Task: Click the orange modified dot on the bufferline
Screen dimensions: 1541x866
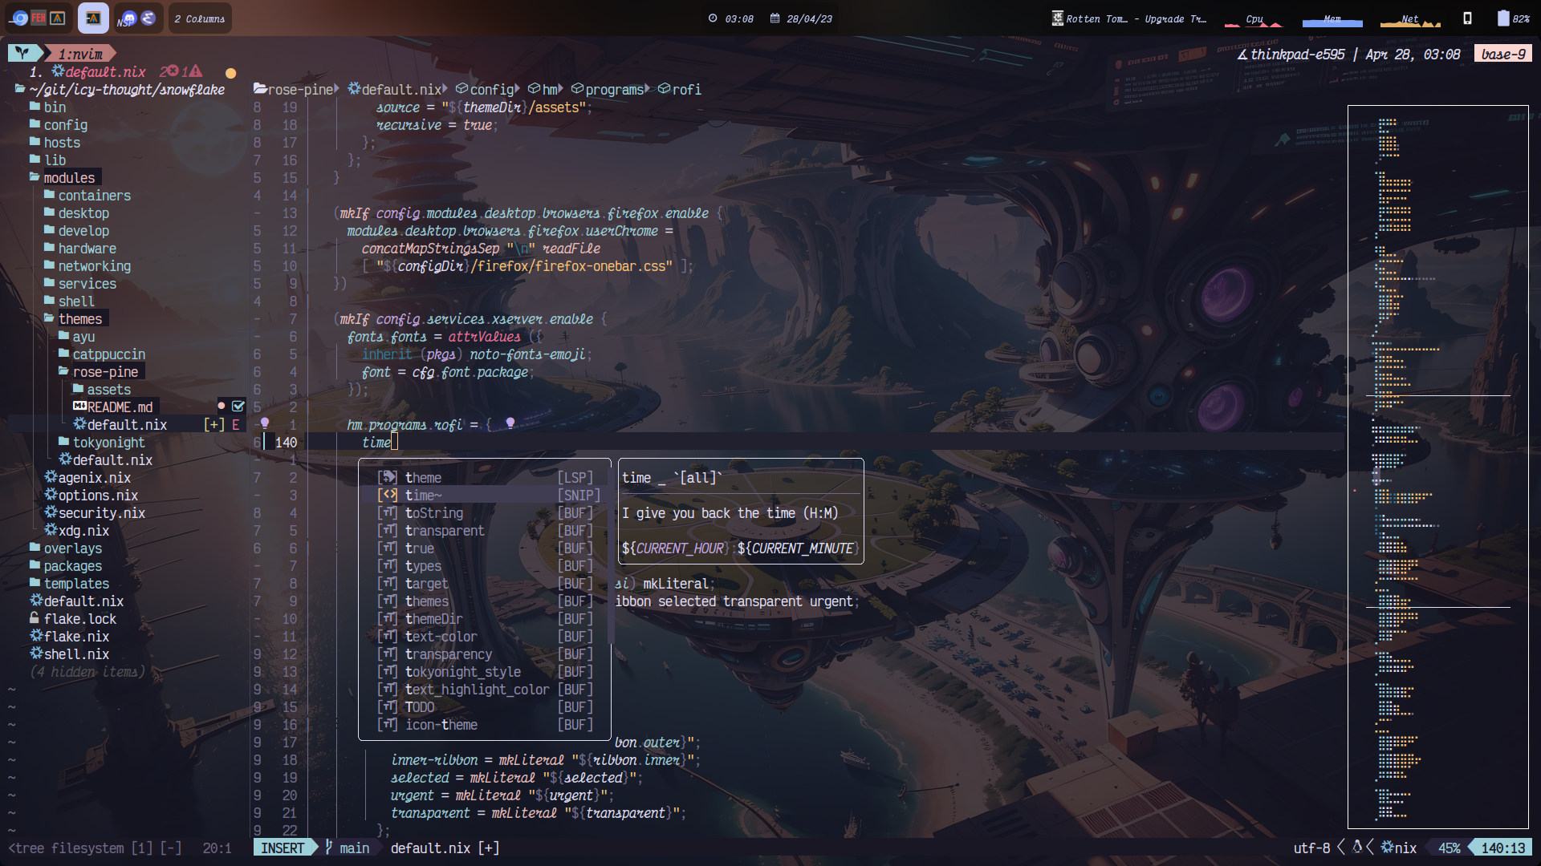Action: tap(231, 73)
